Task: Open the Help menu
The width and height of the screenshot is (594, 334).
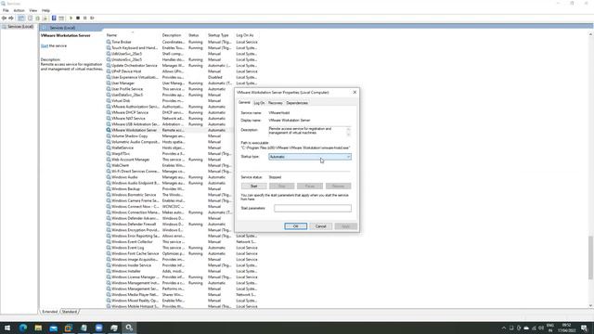Action: [x=45, y=10]
